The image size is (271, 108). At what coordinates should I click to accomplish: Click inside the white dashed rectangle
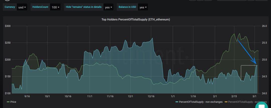click(249, 73)
